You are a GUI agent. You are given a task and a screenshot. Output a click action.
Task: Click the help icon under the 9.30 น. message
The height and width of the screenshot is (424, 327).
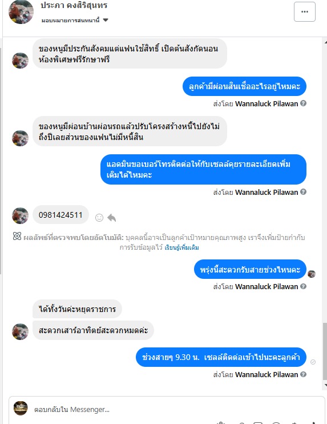click(x=303, y=374)
